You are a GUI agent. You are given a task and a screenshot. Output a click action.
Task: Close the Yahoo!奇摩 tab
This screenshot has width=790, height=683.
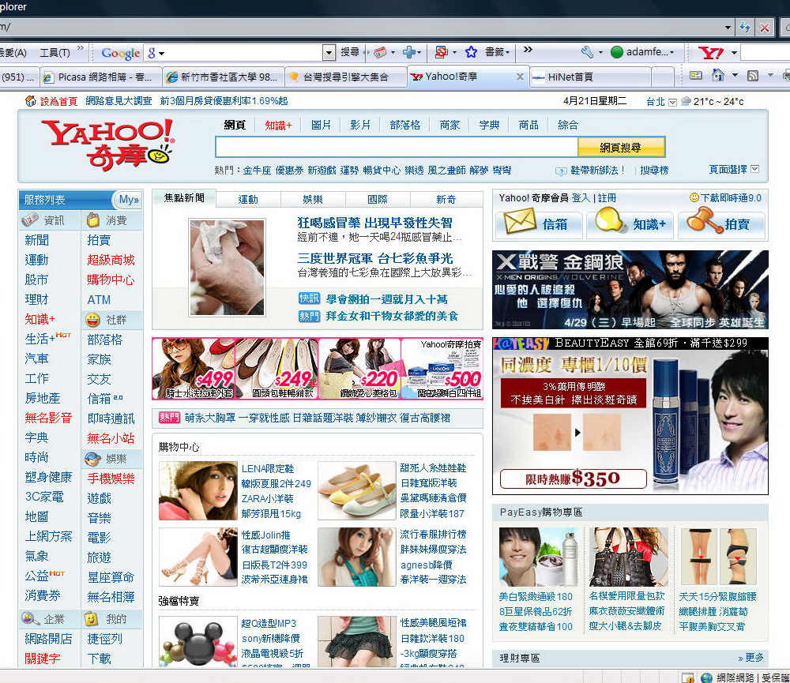click(520, 77)
